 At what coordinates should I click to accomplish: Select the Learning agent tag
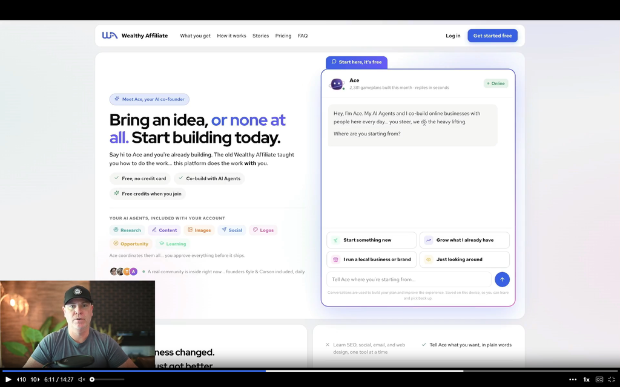click(173, 244)
